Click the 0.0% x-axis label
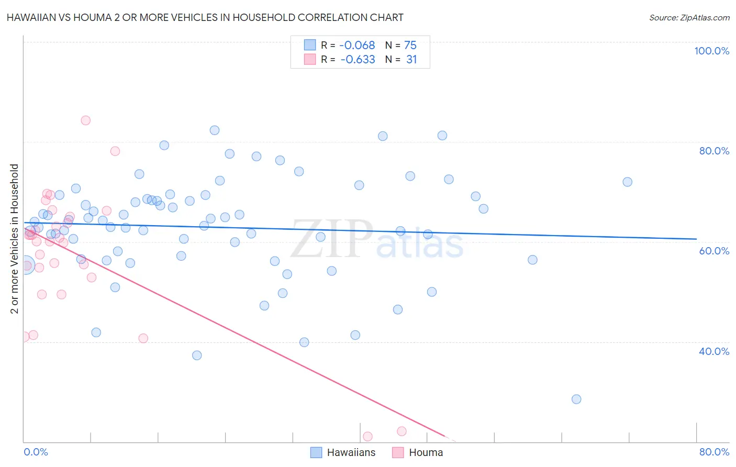Screen dimensions: 736x467 (x=36, y=452)
